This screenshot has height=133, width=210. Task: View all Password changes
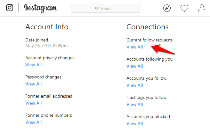click(x=34, y=84)
